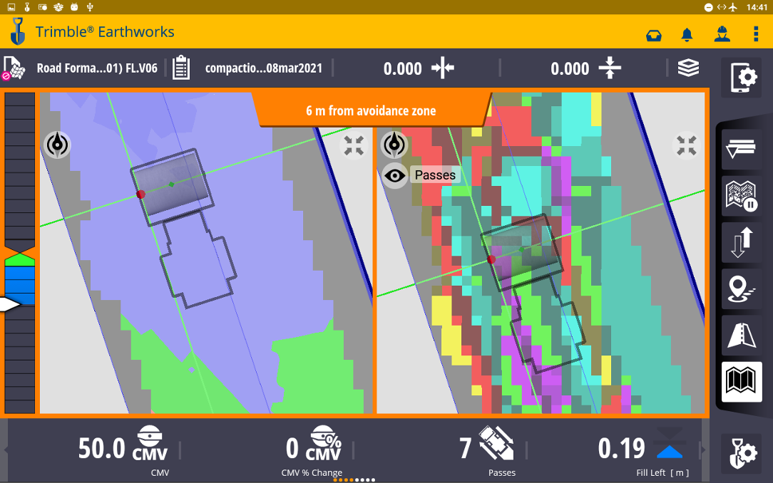The image size is (773, 483).
Task: Tap the 0.19 Fill Left value
Action: [x=621, y=449]
